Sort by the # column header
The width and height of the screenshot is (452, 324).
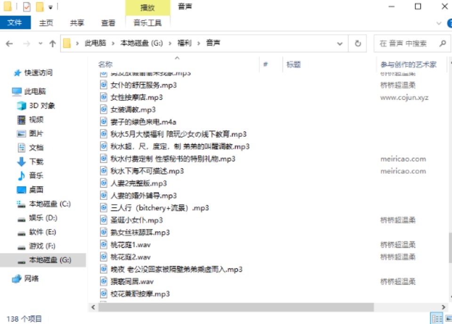pos(265,64)
